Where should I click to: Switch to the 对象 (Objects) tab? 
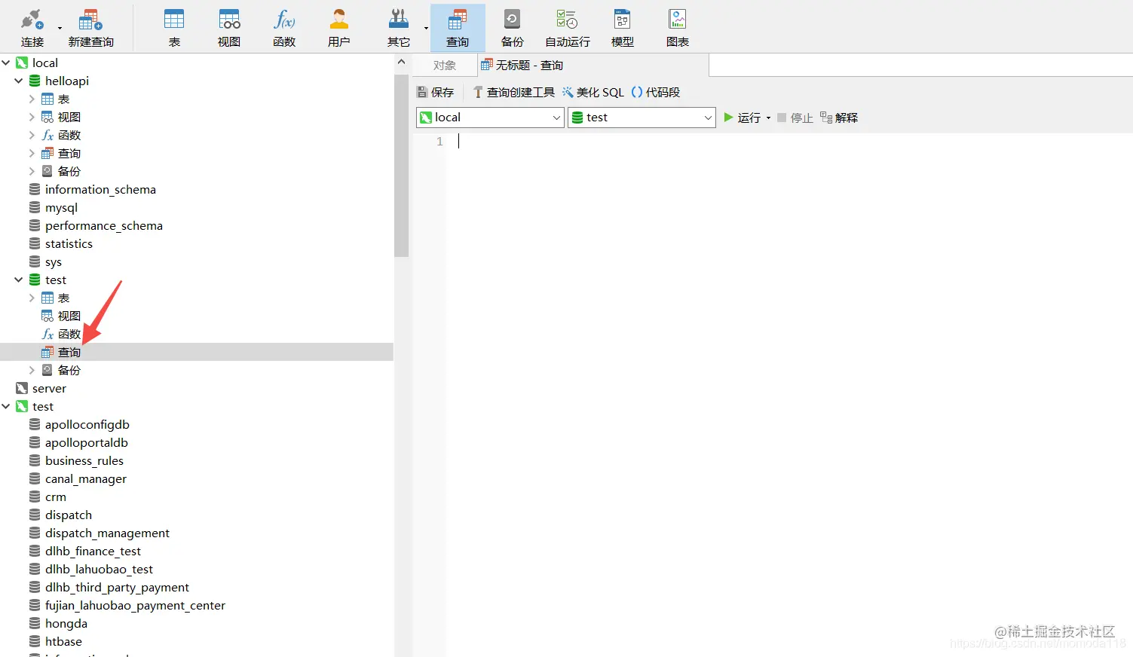pyautogui.click(x=445, y=66)
